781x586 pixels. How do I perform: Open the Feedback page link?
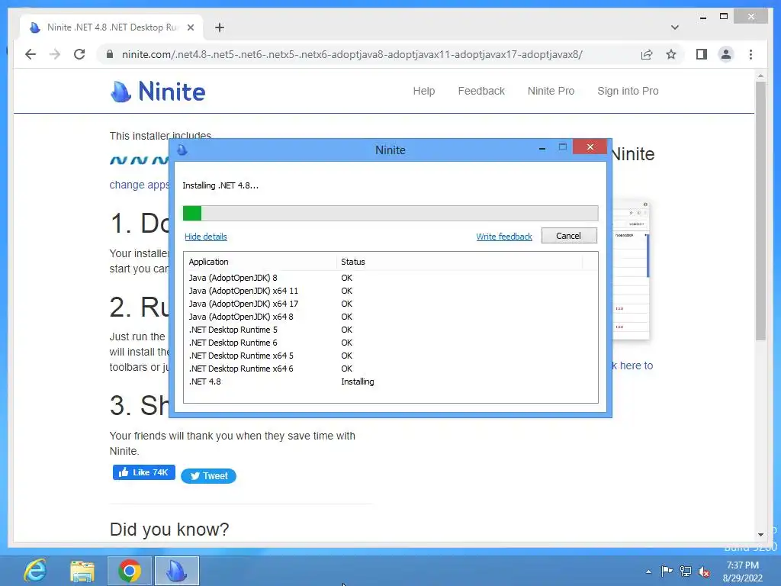tap(481, 91)
